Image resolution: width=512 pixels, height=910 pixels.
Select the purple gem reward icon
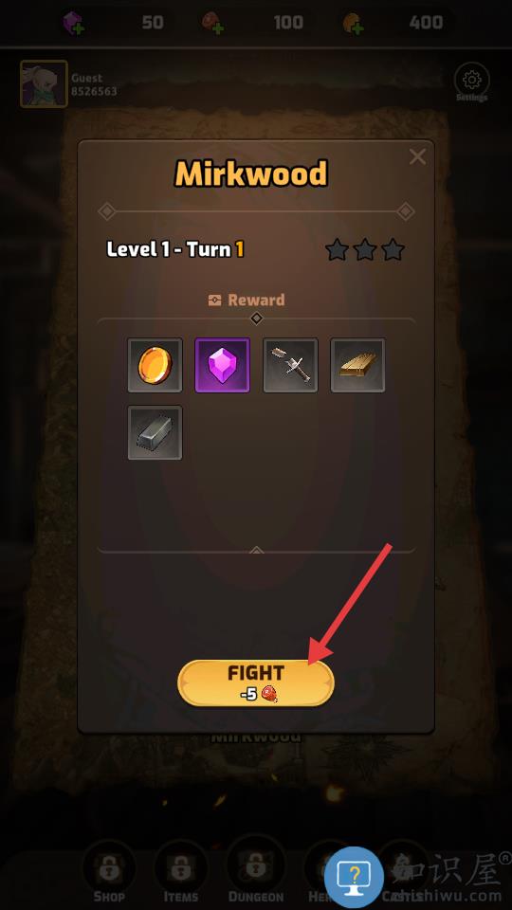coord(222,366)
